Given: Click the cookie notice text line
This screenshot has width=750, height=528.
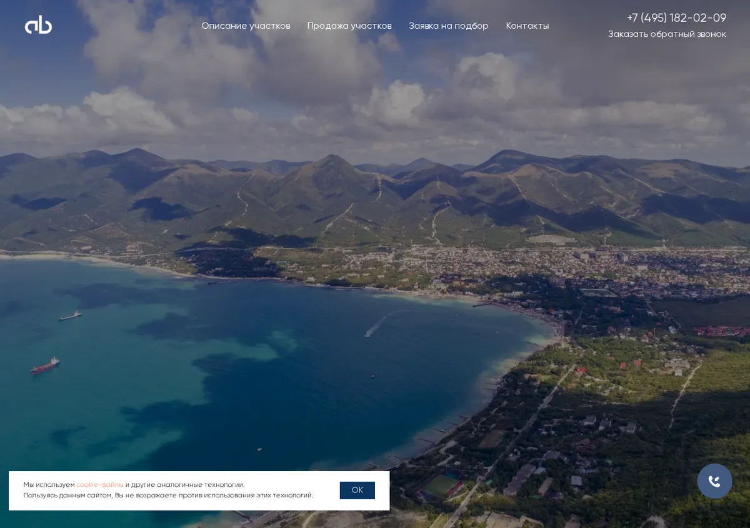Looking at the screenshot, I should (x=134, y=485).
